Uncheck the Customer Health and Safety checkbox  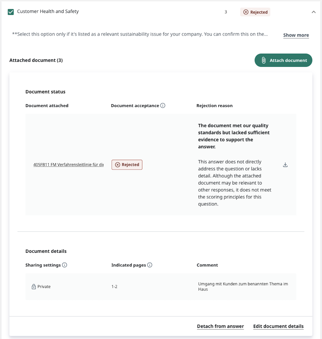tap(11, 12)
